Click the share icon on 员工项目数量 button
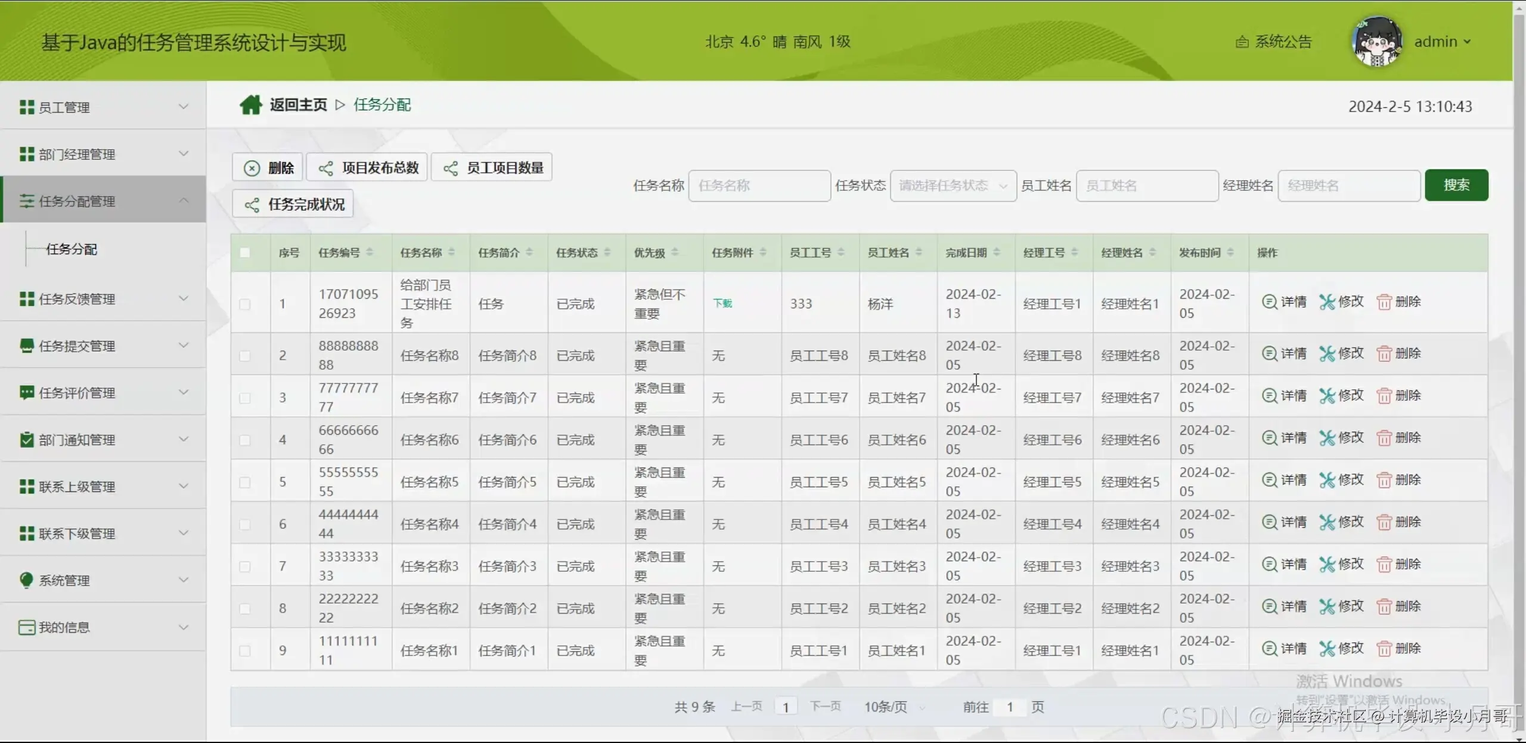Viewport: 1526px width, 743px height. click(451, 168)
